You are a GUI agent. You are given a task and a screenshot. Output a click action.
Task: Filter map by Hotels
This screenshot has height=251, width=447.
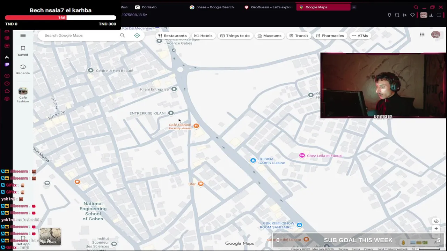pos(203,36)
